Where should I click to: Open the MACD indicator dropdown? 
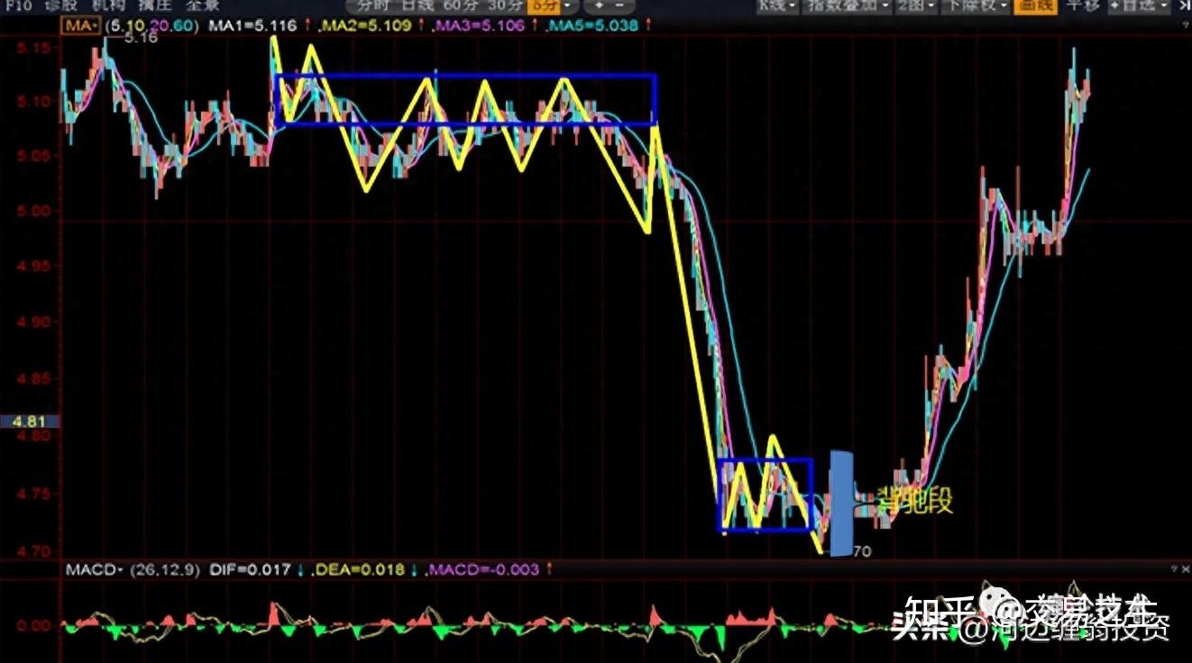coord(94,569)
